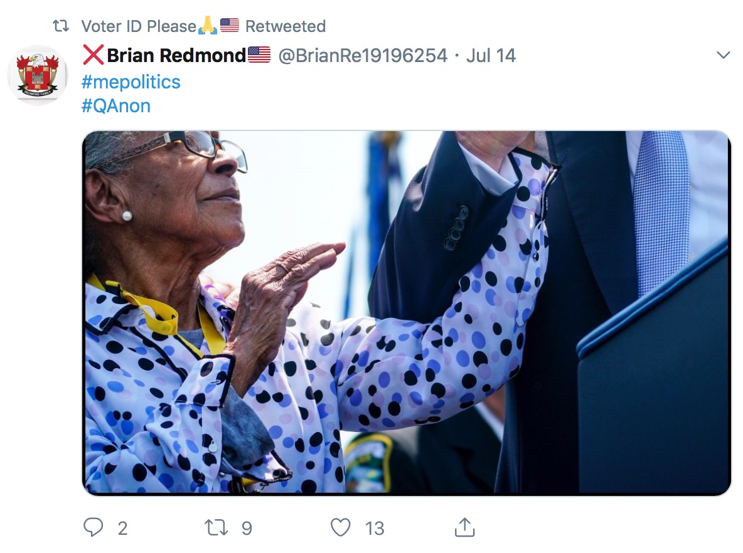Expand the tweet options chevron menu
Image resolution: width=743 pixels, height=553 pixels.
(x=723, y=55)
